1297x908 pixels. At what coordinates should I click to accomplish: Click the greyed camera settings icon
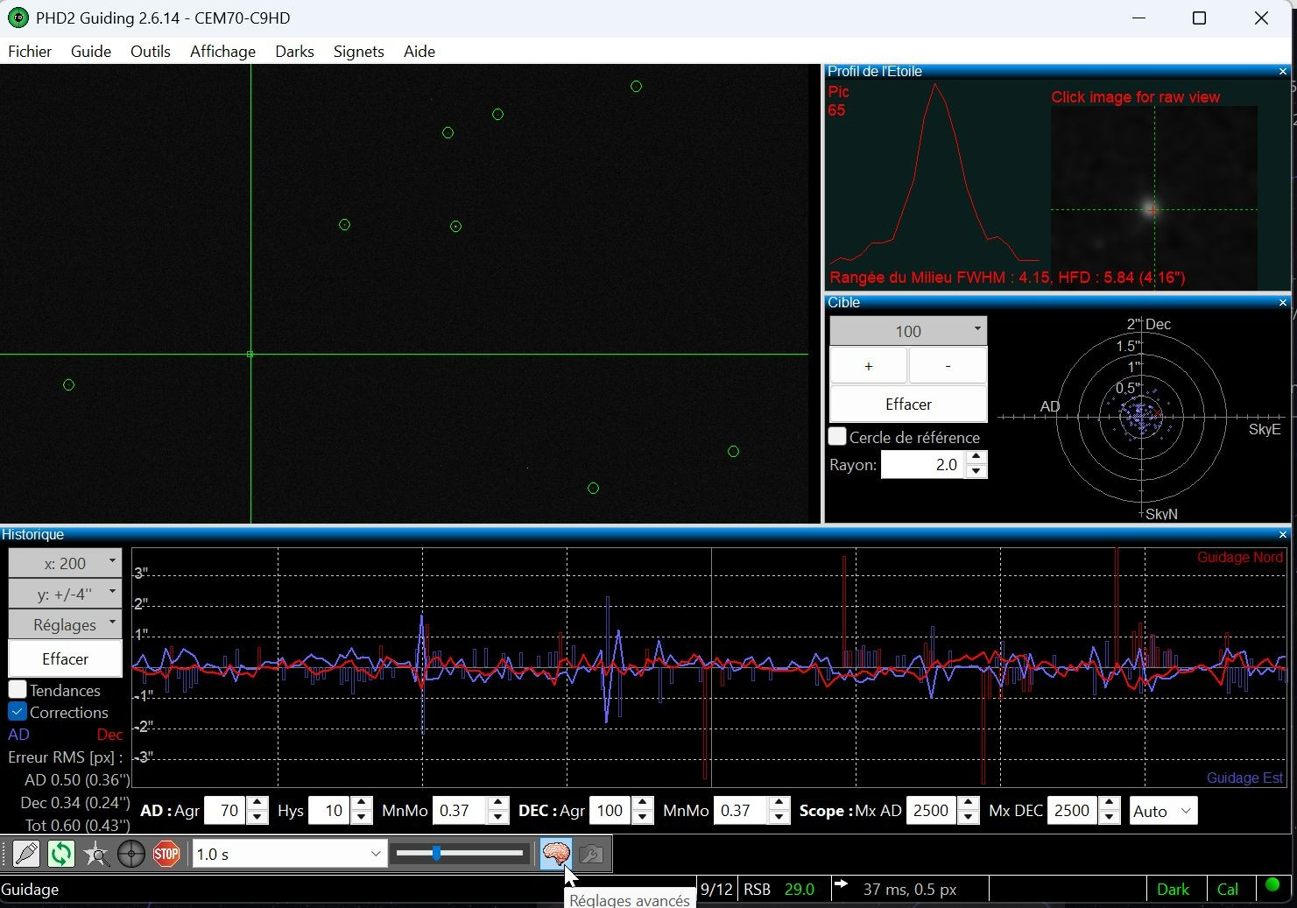point(591,854)
